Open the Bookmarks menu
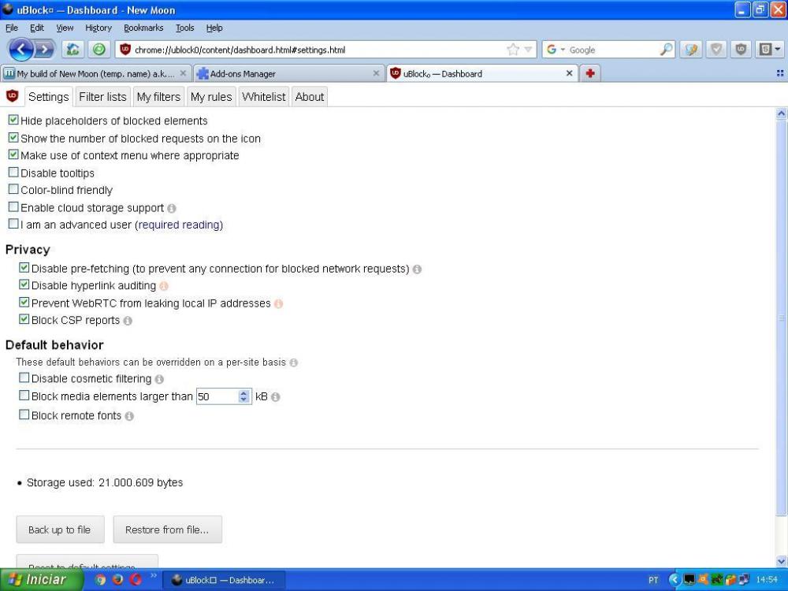 pyautogui.click(x=143, y=28)
